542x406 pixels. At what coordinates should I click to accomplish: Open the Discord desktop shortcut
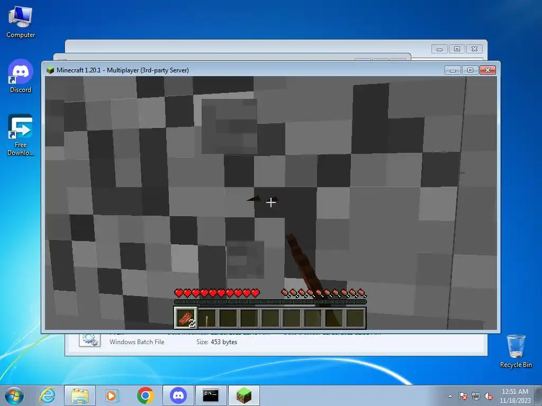pos(21,76)
